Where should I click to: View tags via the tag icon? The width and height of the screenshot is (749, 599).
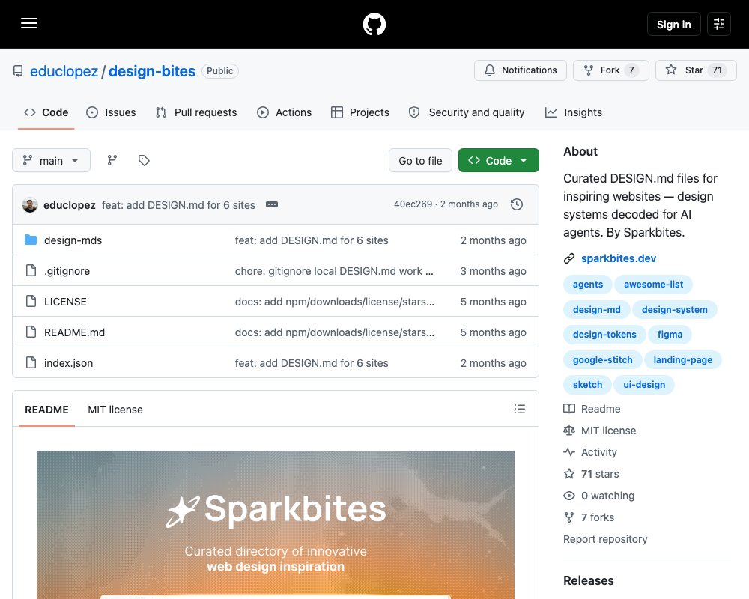coord(144,160)
